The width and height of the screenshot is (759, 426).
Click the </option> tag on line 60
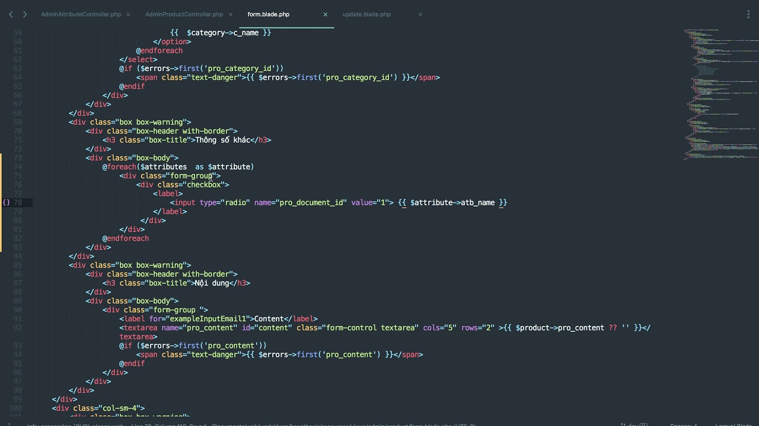pos(172,41)
